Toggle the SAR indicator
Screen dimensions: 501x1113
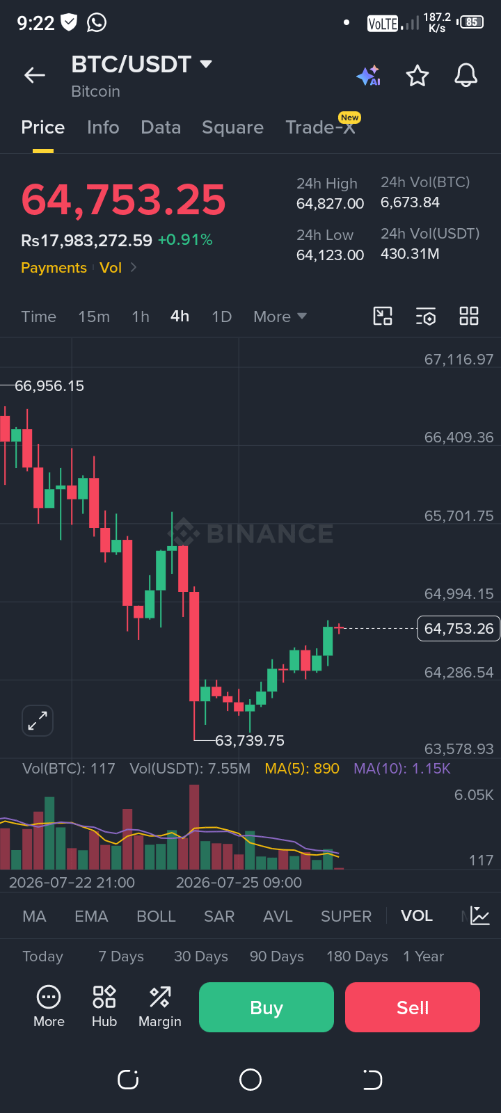click(x=219, y=916)
